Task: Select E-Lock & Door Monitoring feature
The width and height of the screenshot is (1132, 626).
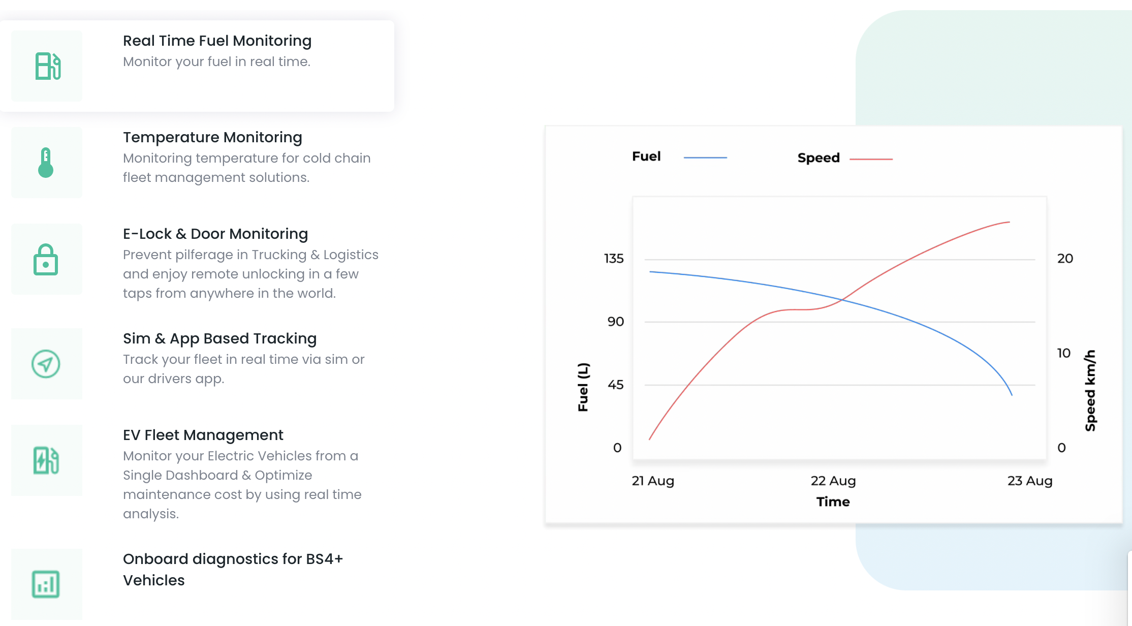Action: coord(215,234)
